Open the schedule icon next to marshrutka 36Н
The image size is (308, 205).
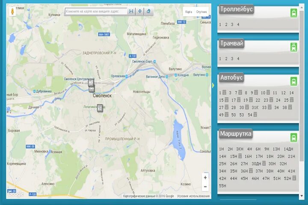[251, 171]
